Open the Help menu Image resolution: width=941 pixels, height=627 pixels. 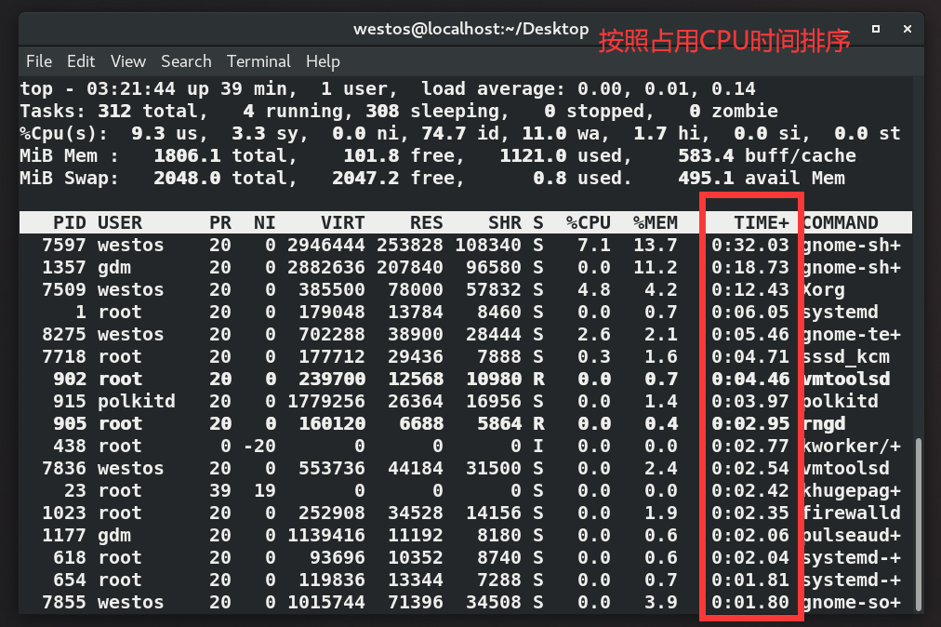tap(323, 61)
